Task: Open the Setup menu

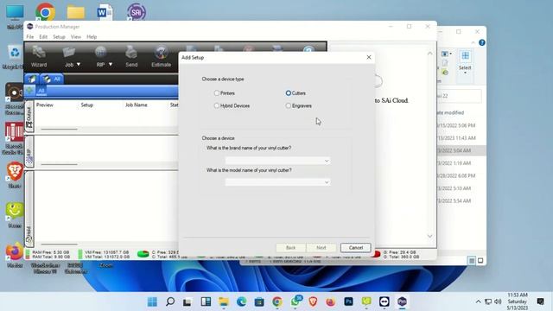Action: coord(59,36)
